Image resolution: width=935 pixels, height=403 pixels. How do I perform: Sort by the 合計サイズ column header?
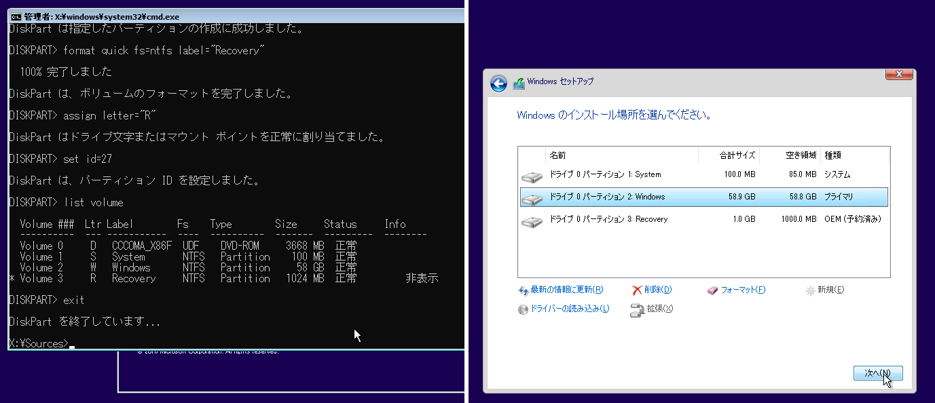(x=729, y=155)
